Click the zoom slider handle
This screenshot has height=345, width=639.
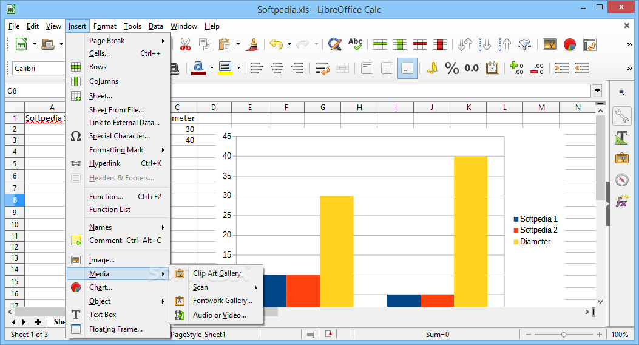pos(564,335)
